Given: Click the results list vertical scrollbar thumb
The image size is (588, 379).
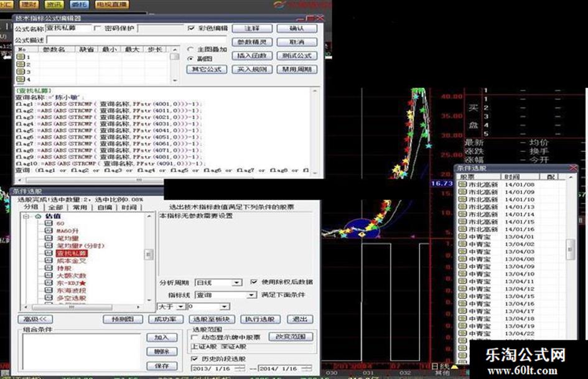Looking at the screenshot, I should (570, 248).
